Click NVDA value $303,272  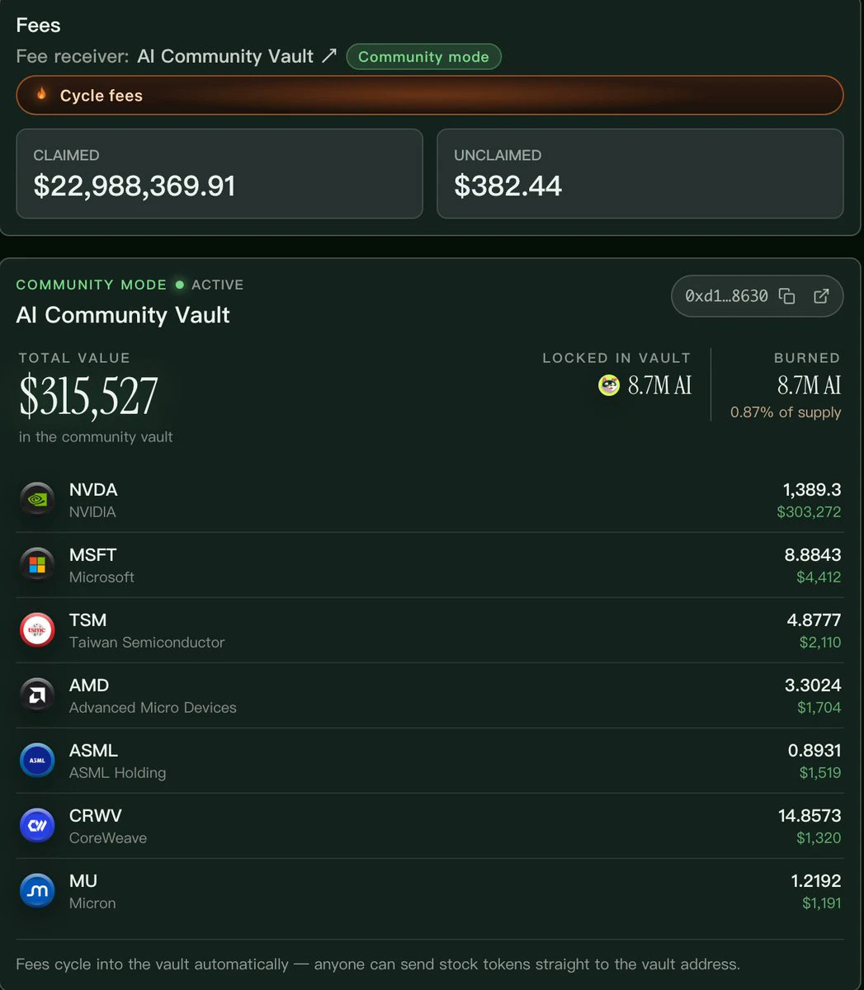[809, 512]
